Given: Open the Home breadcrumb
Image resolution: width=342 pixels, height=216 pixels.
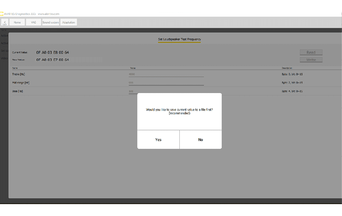Looking at the screenshot, I should click(x=17, y=22).
